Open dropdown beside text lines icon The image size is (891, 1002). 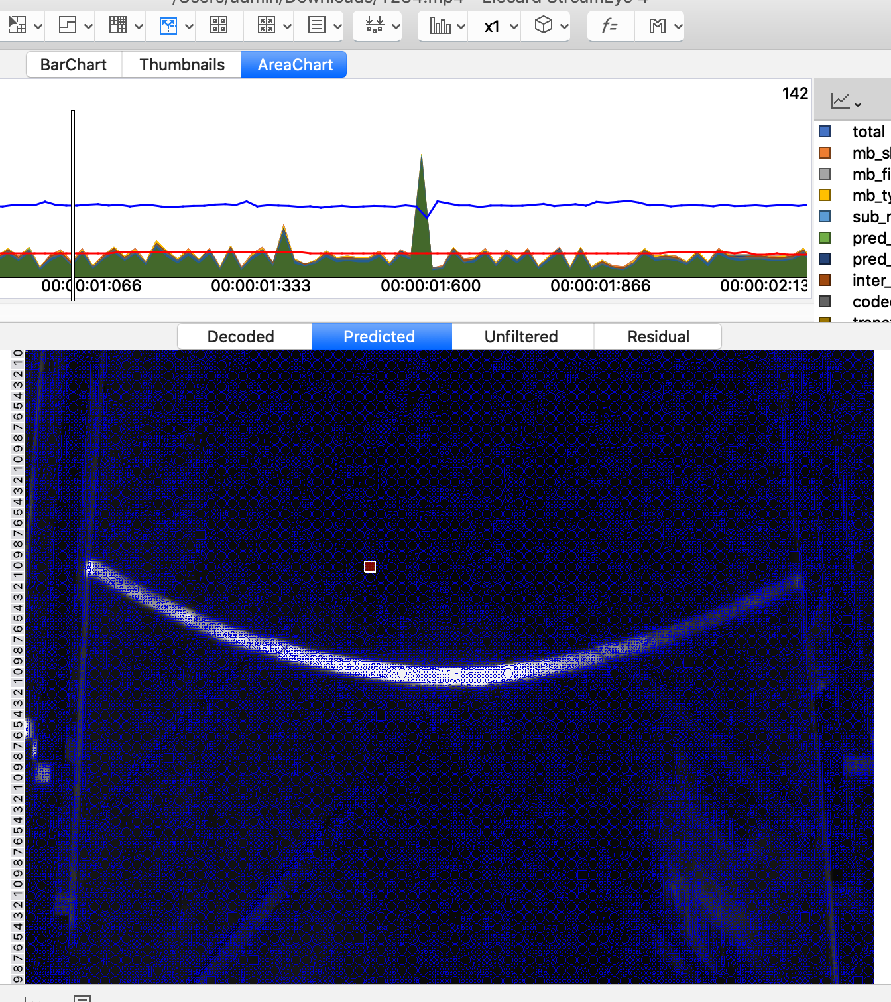click(x=337, y=27)
